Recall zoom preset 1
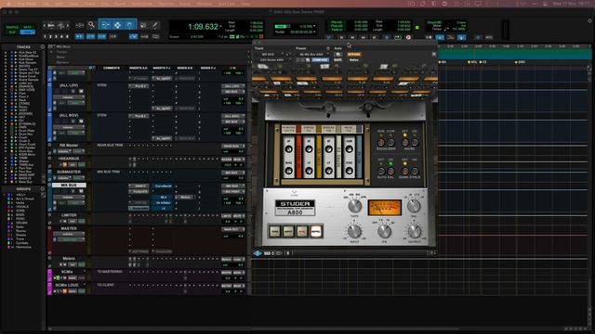 45,37
